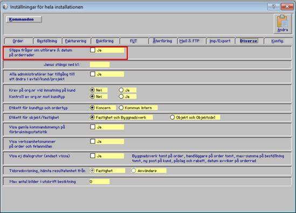The image size is (296, 213).
Task: Go to the Imp/Export tab
Action: point(220,41)
